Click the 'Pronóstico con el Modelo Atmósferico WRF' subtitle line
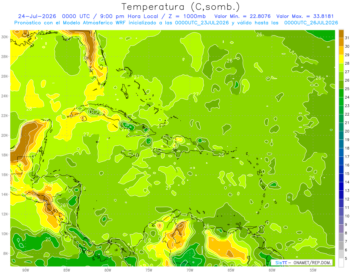The width and height of the screenshot is (355, 274). 176,23
